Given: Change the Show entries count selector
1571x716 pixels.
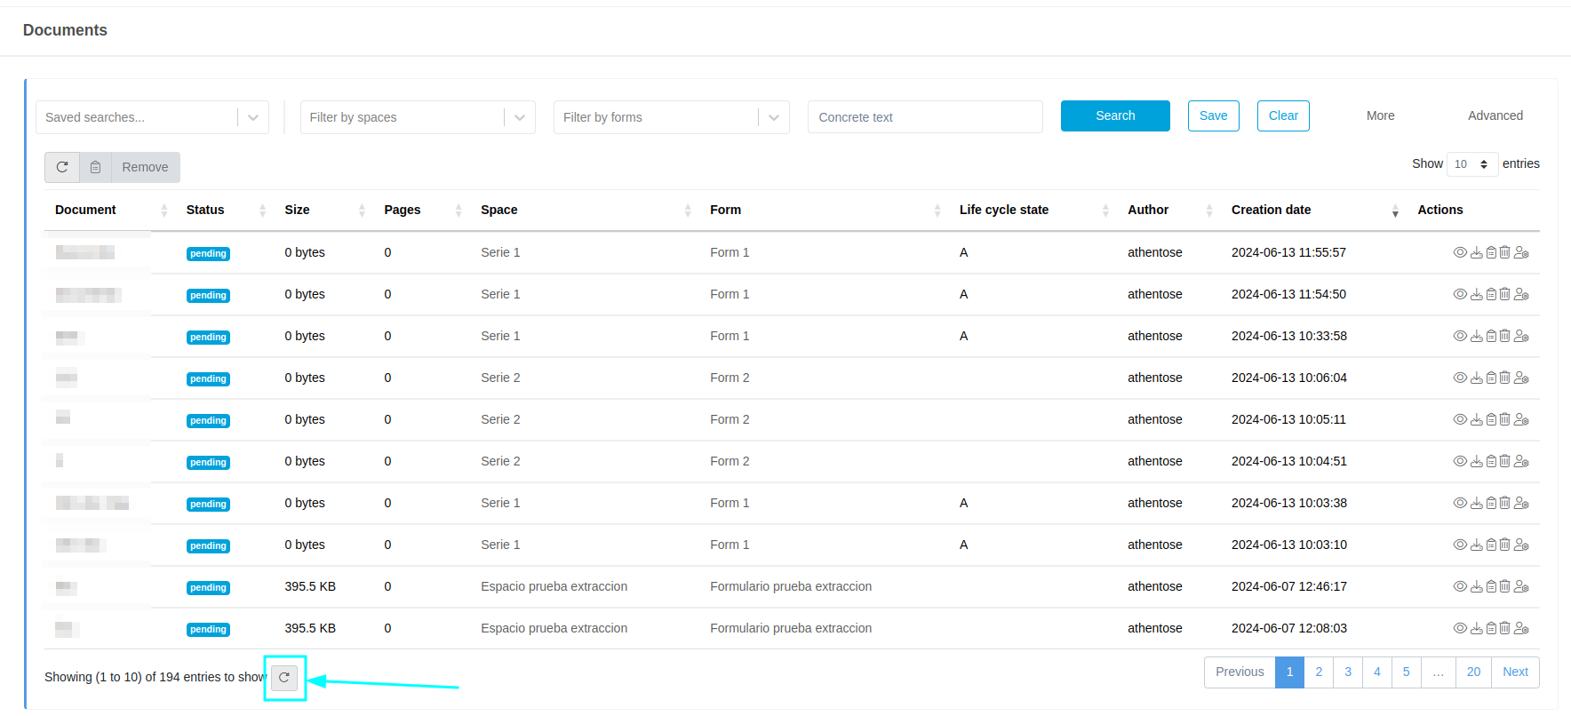Looking at the screenshot, I should pyautogui.click(x=1471, y=164).
